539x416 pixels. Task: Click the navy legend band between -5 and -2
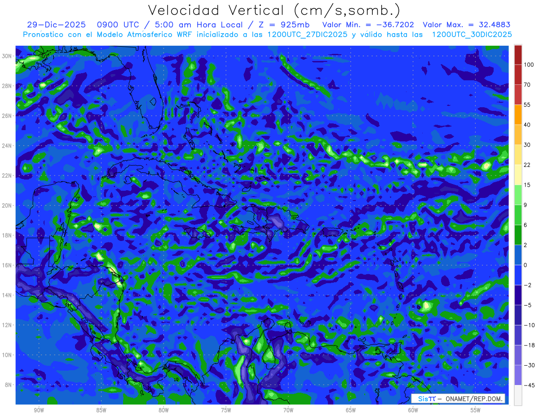point(518,295)
